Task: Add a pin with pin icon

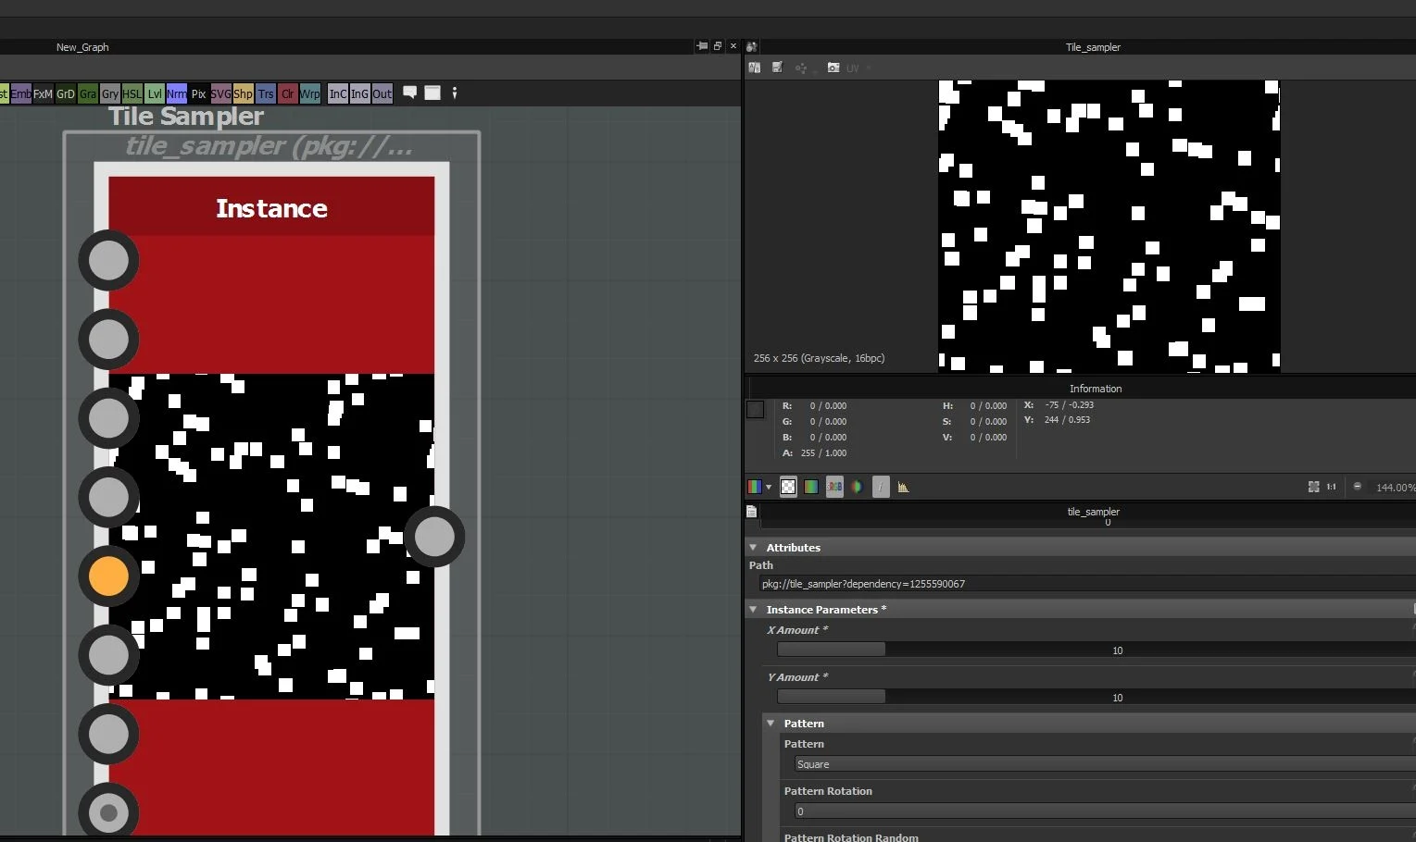Action: coord(455,93)
